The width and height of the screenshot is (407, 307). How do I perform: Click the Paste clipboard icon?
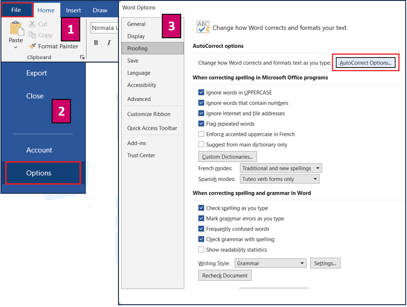coord(17,28)
